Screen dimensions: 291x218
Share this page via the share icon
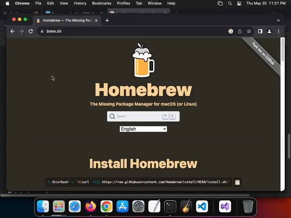coord(240,31)
